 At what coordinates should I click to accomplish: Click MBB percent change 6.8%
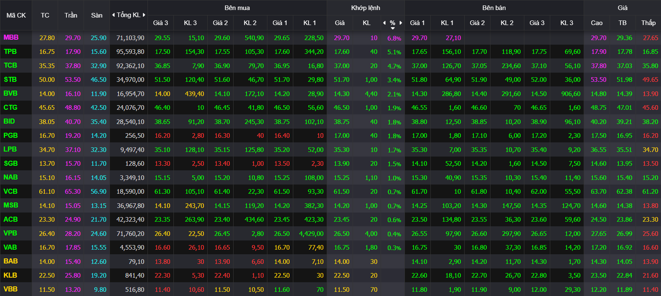point(394,38)
